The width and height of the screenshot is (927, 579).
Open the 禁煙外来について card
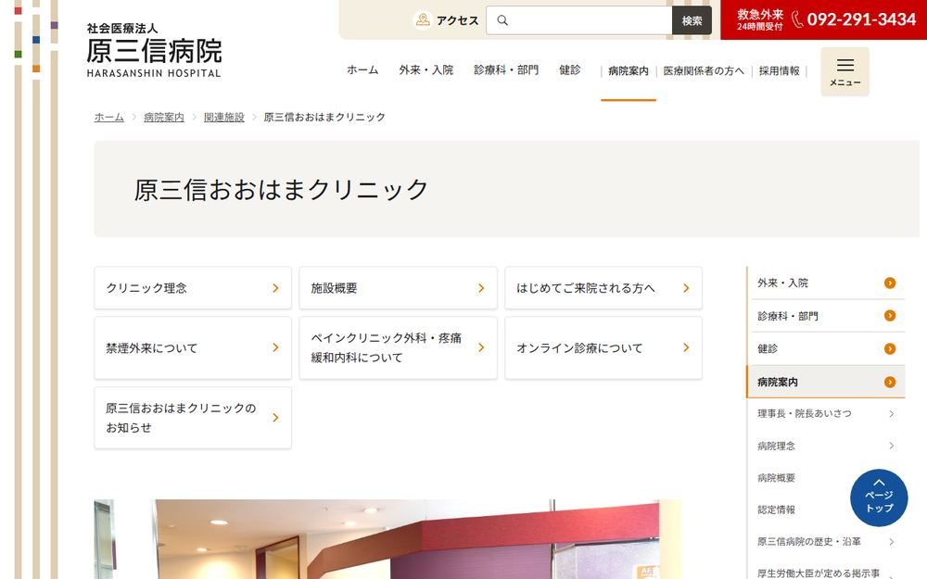[x=193, y=347]
